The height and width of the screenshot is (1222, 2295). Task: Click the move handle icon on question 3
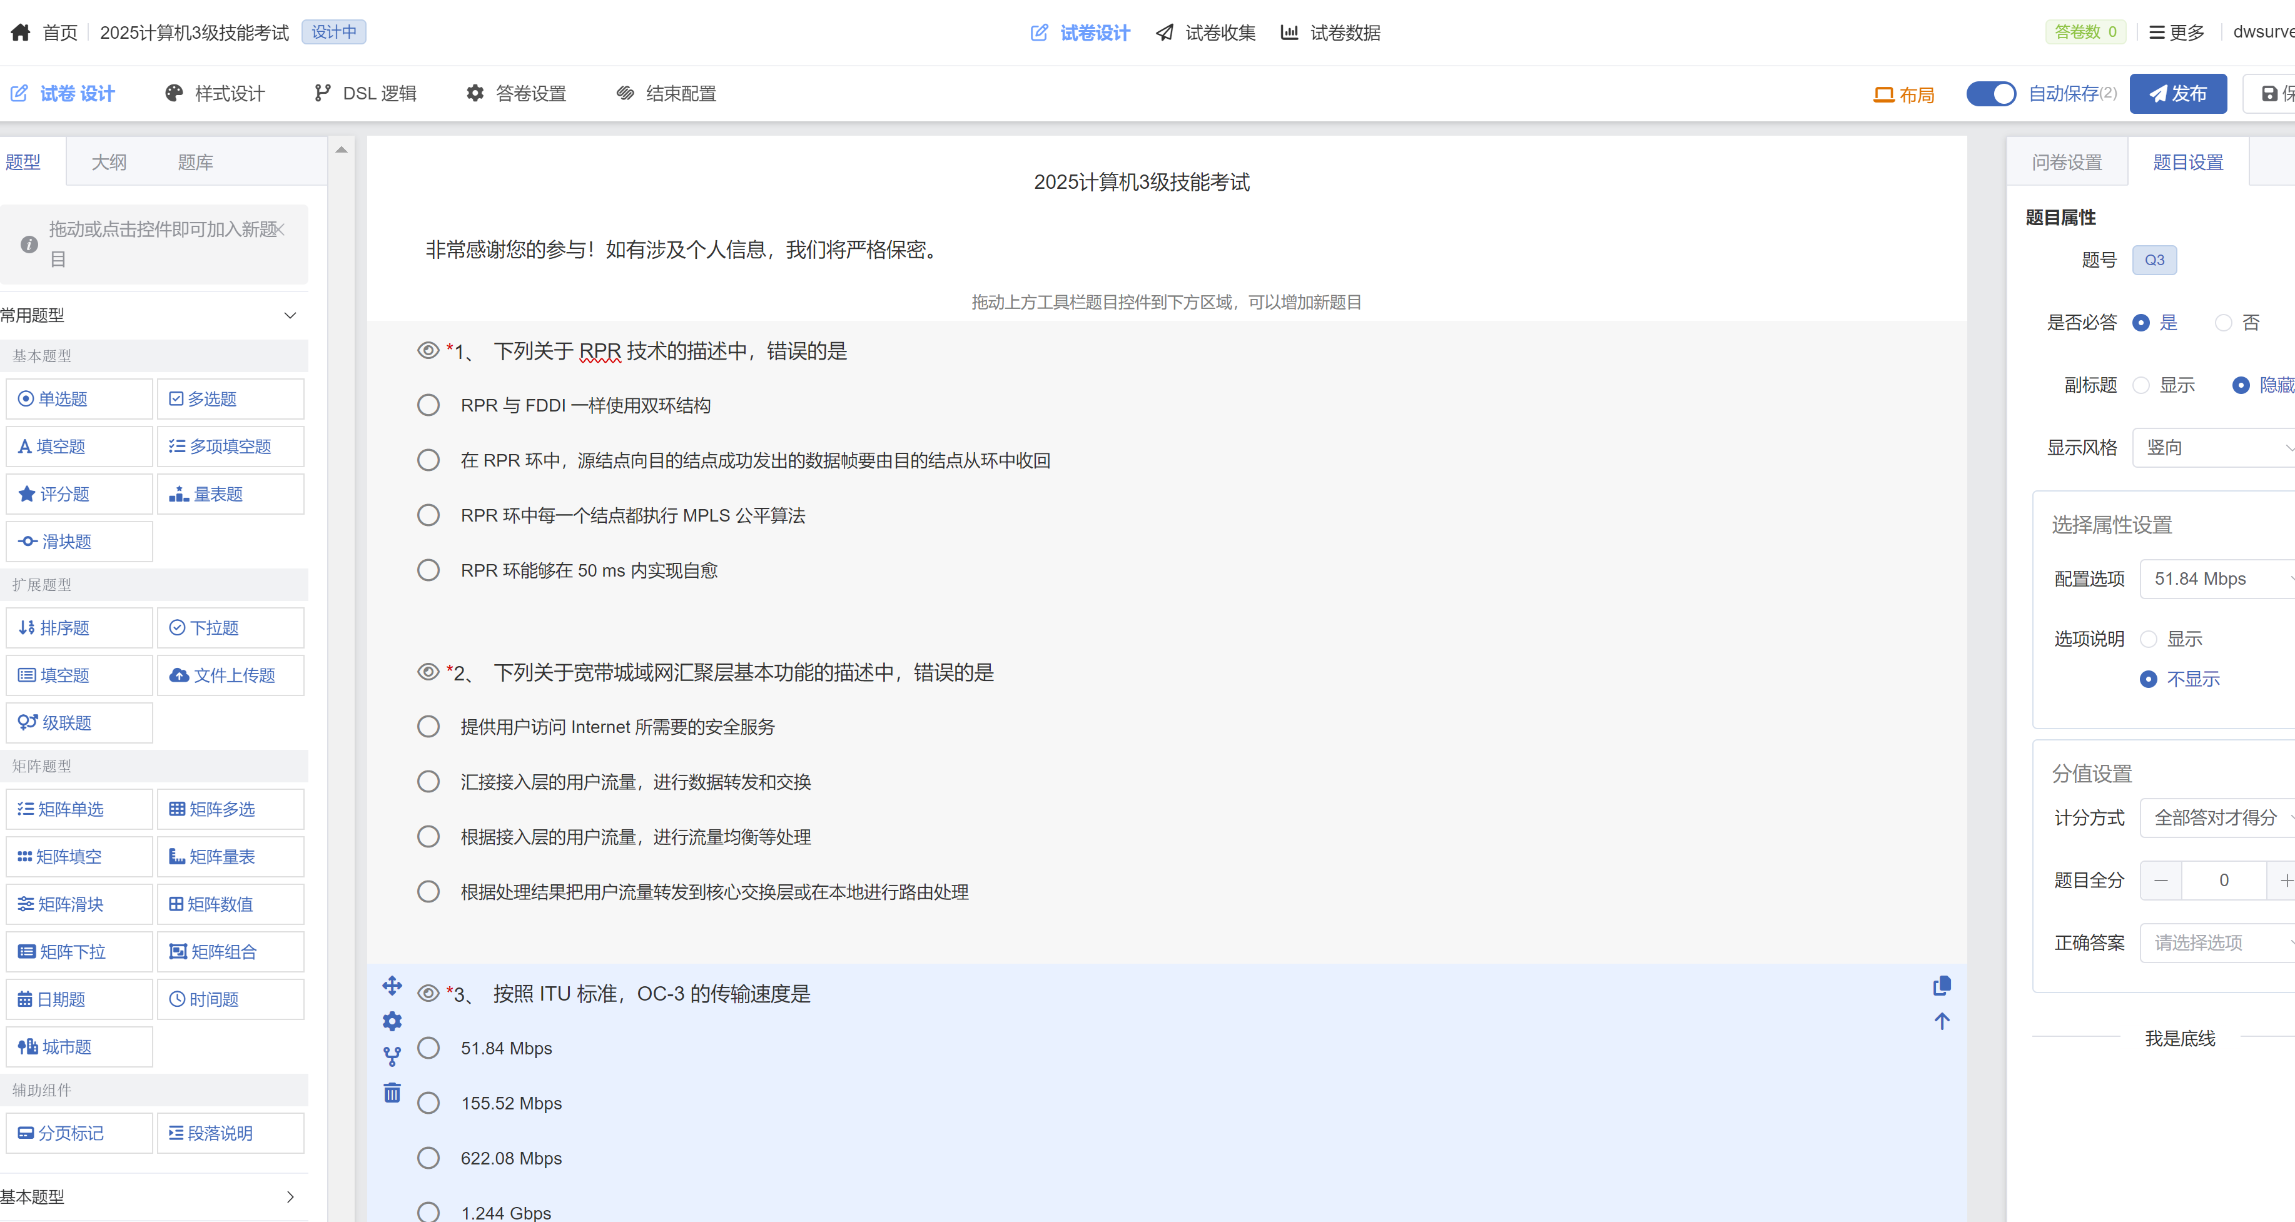(x=392, y=985)
